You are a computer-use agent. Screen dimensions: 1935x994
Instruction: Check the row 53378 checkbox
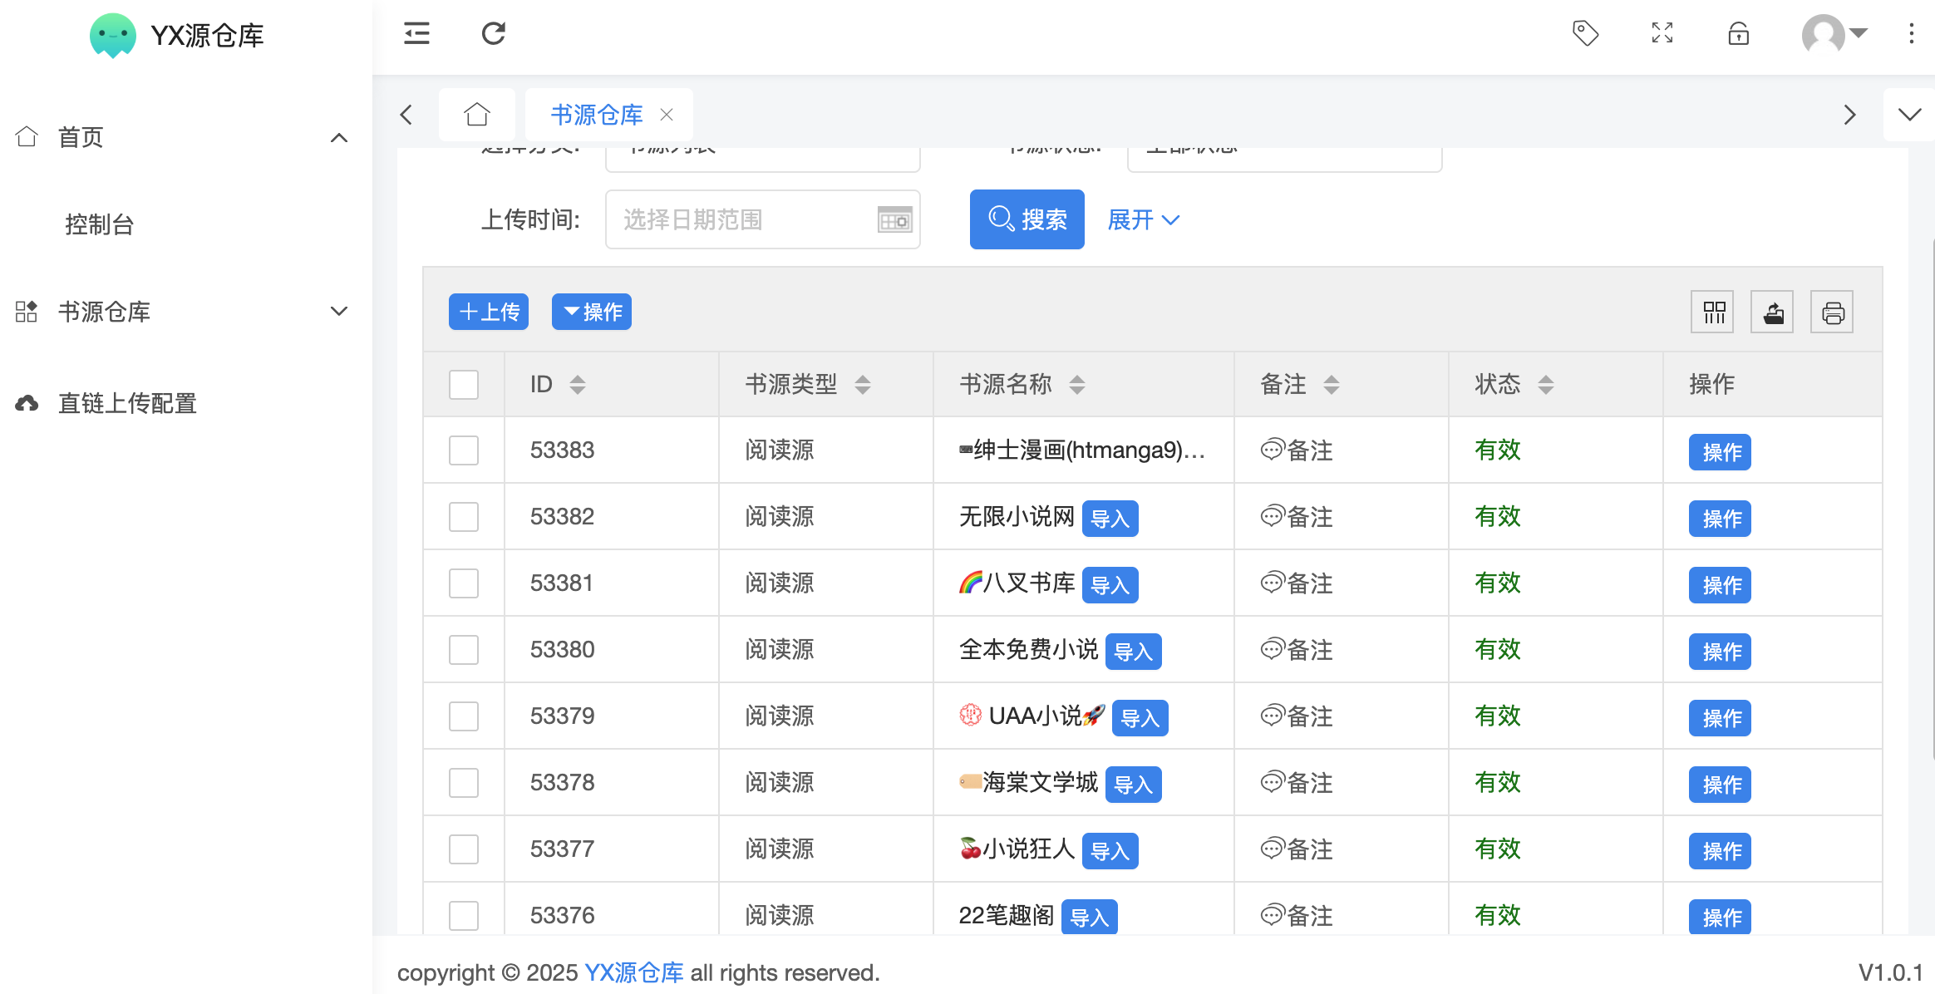(464, 783)
